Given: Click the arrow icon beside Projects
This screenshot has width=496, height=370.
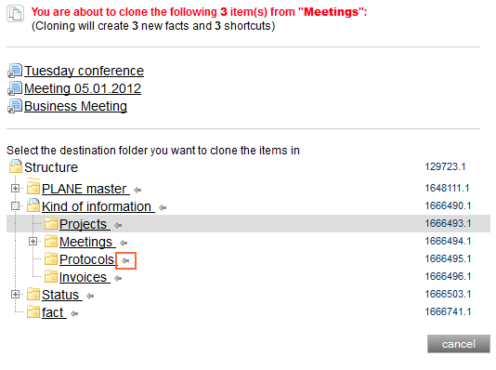Looking at the screenshot, I should [118, 225].
